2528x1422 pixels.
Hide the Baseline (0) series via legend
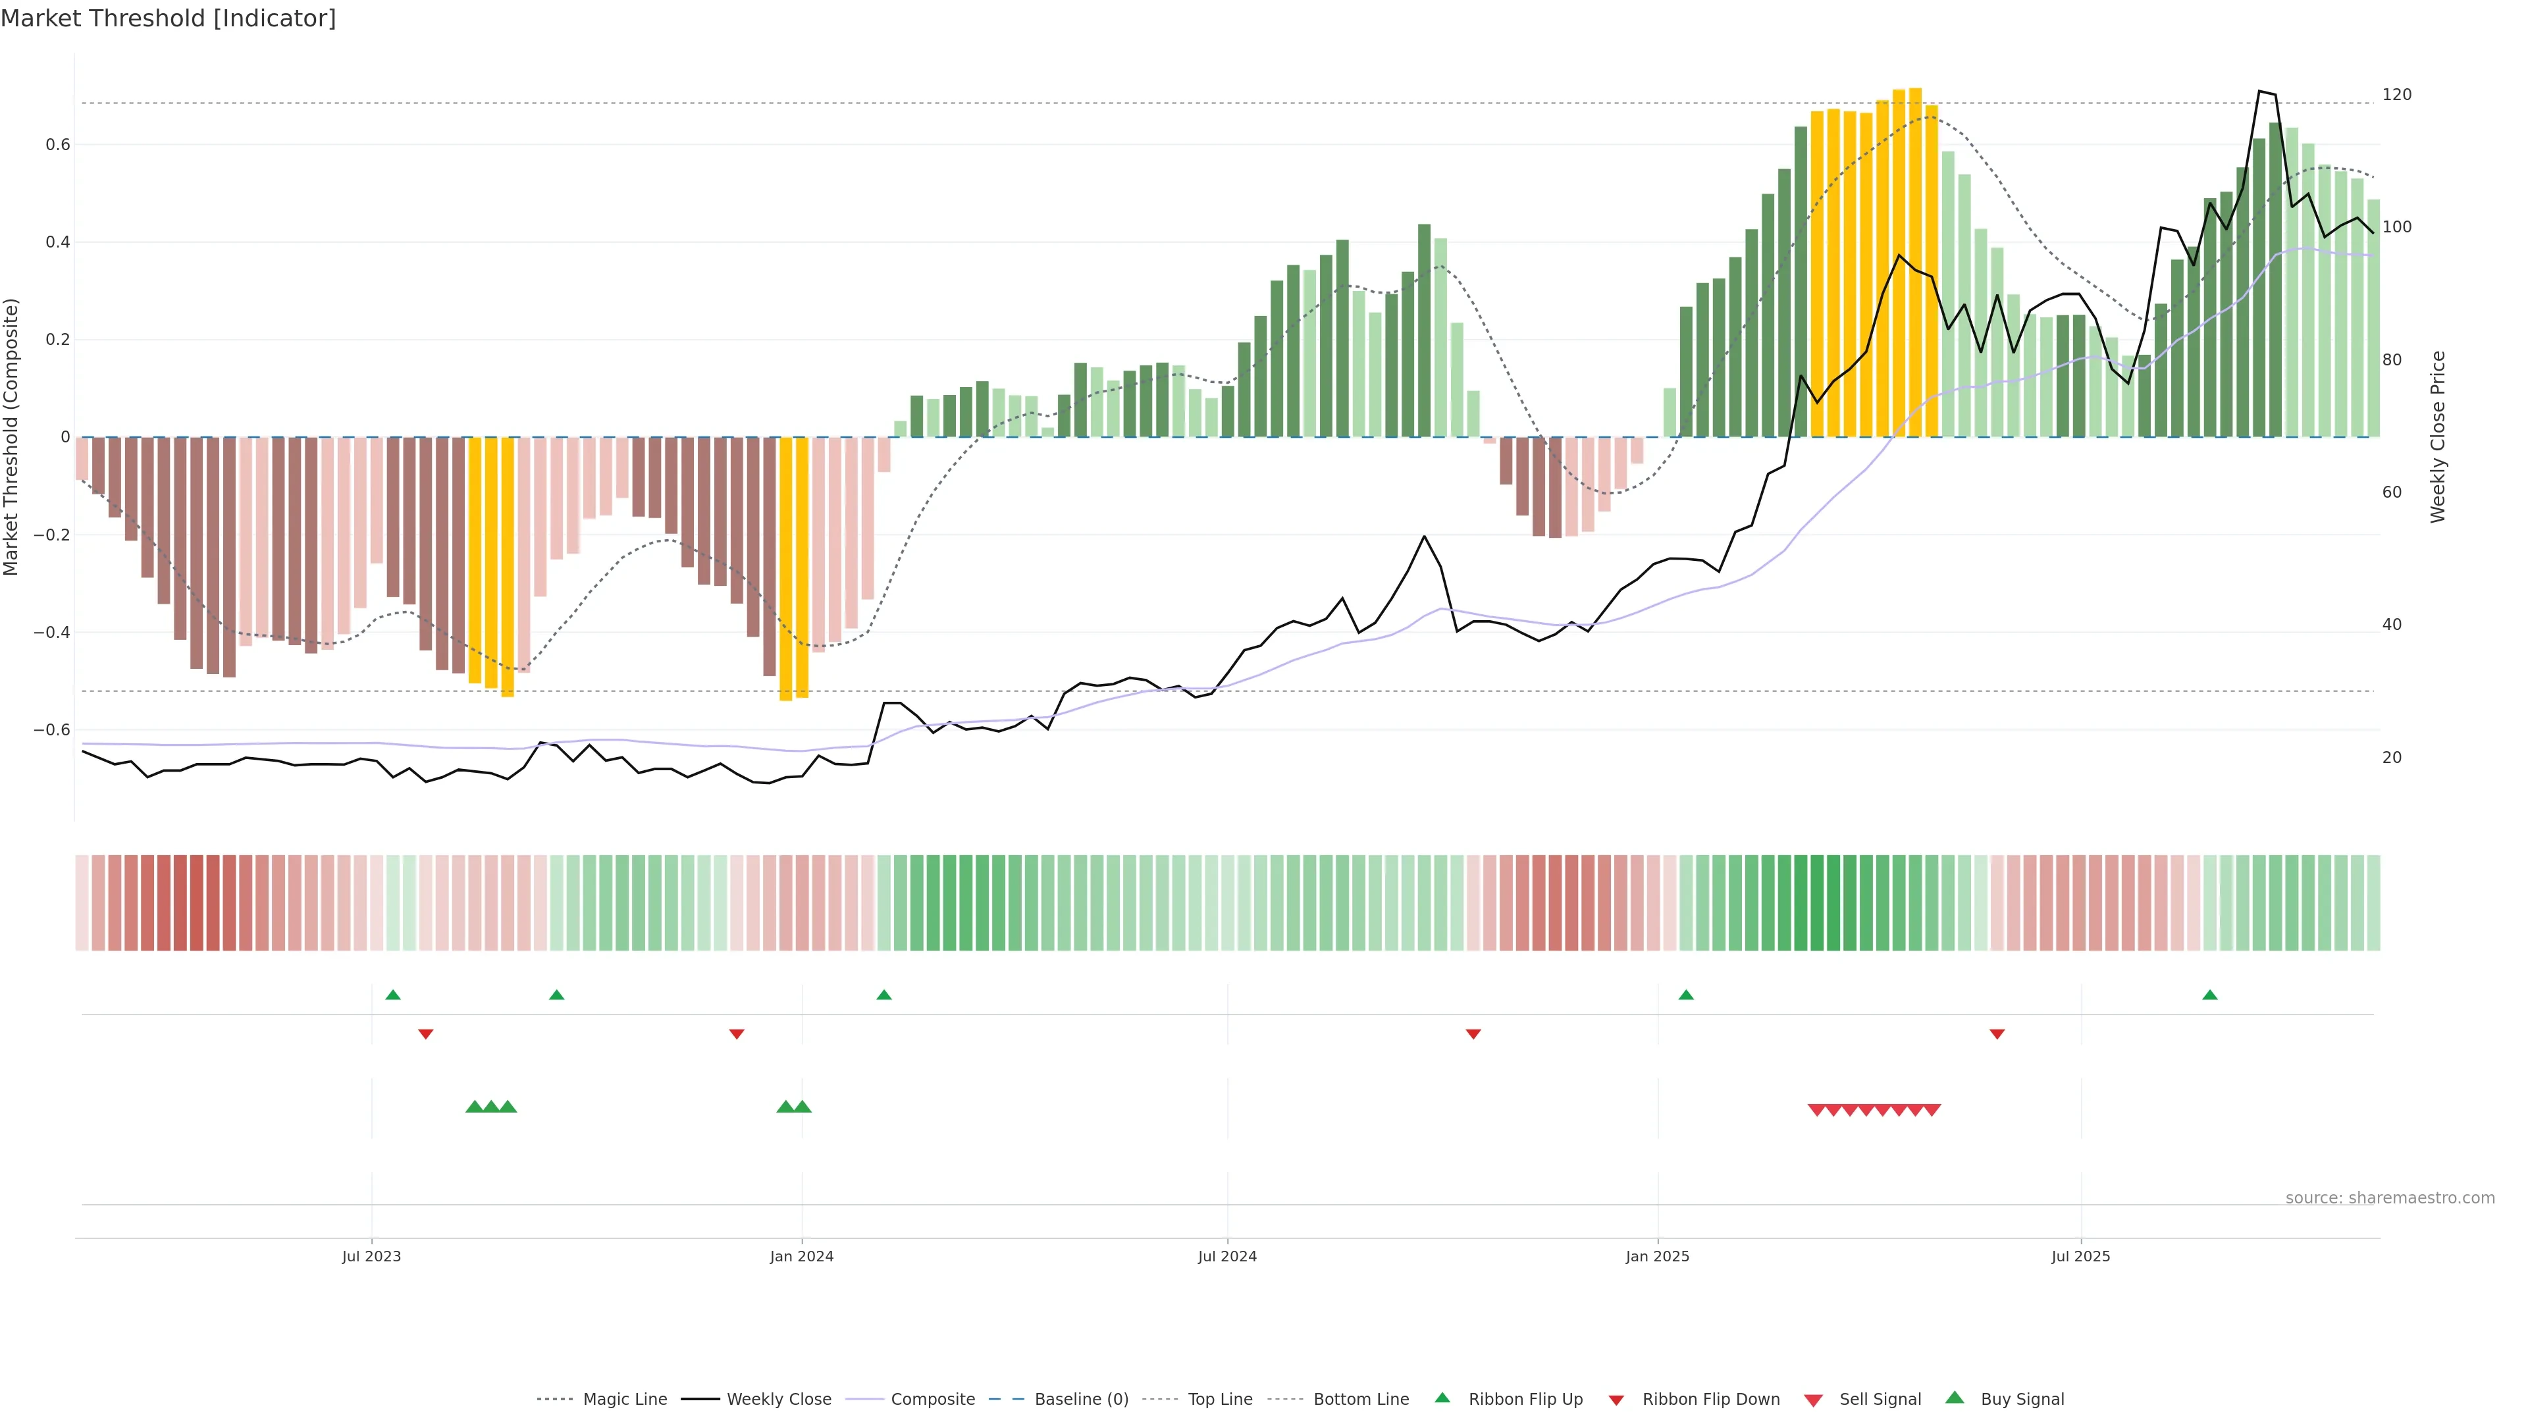pyautogui.click(x=1080, y=1400)
